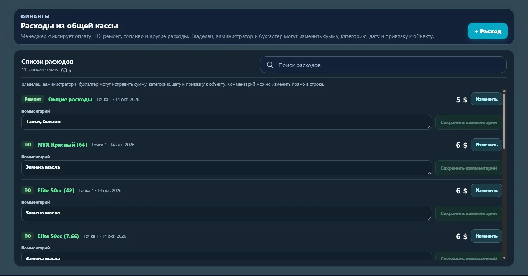Click the Ремонт category tag

click(x=33, y=99)
